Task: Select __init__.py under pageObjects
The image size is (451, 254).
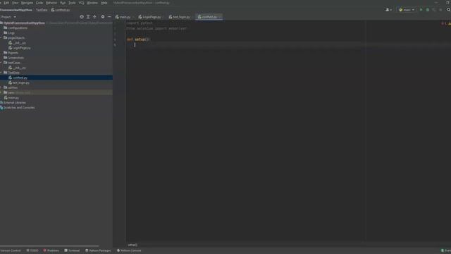Action: click(x=19, y=43)
